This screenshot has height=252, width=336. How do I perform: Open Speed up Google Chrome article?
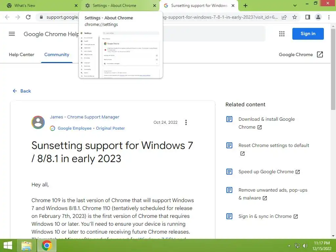[269, 172]
